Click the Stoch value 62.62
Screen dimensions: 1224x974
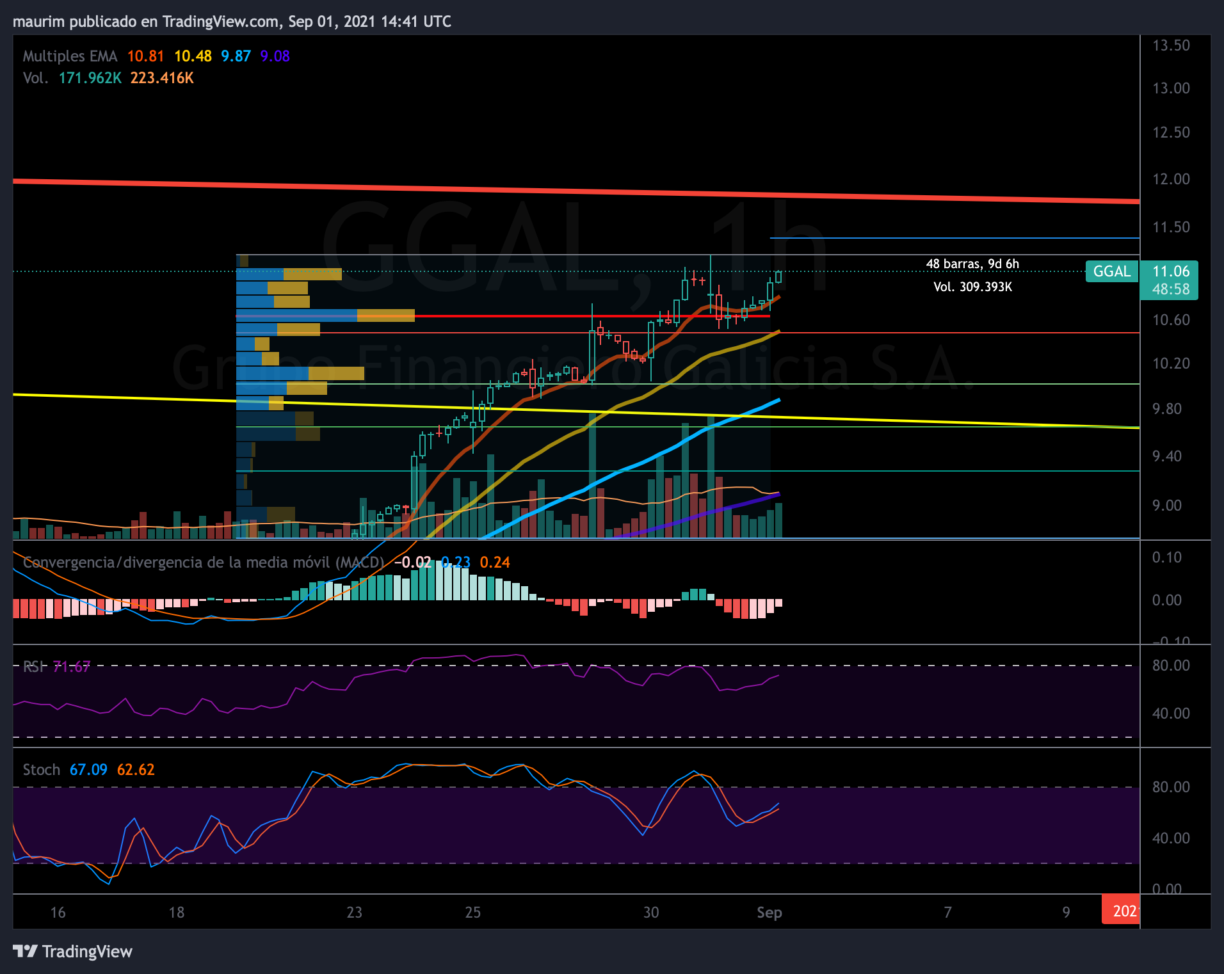[136, 770]
